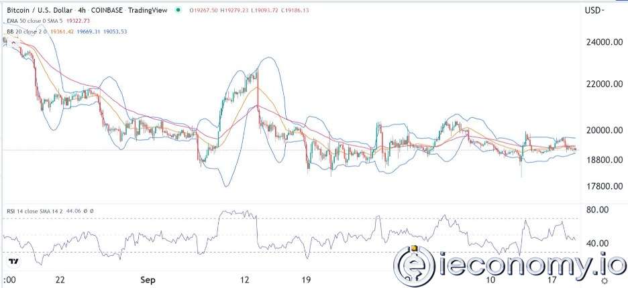The height and width of the screenshot is (288, 628).
Task: Open chart settings gear at bottom right
Action: [604, 280]
